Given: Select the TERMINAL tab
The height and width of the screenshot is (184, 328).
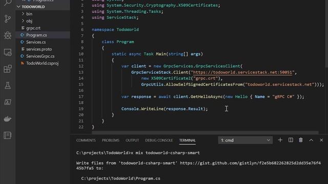Looking at the screenshot, I should click(187, 140).
